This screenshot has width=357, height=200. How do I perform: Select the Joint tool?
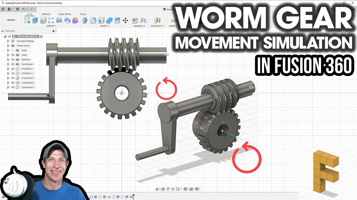click(x=143, y=20)
